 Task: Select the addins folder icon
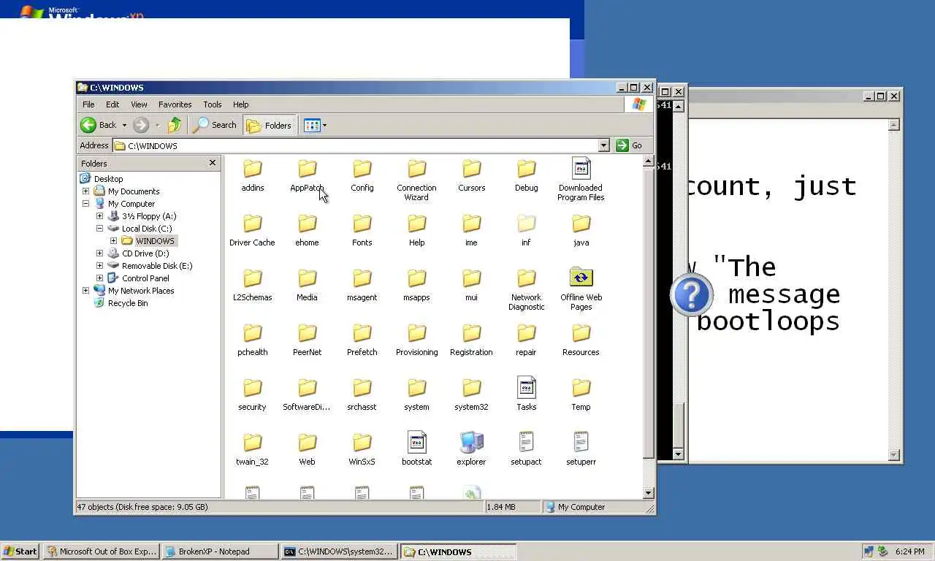(253, 169)
